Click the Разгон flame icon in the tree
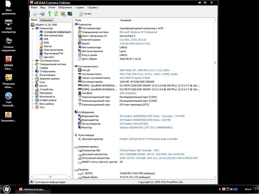259x194 pixels. tap(41, 46)
